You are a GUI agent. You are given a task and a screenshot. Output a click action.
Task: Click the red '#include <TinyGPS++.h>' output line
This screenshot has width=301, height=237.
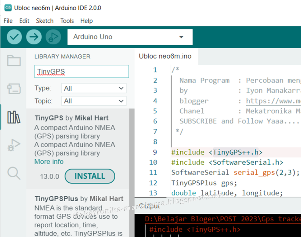(195, 229)
